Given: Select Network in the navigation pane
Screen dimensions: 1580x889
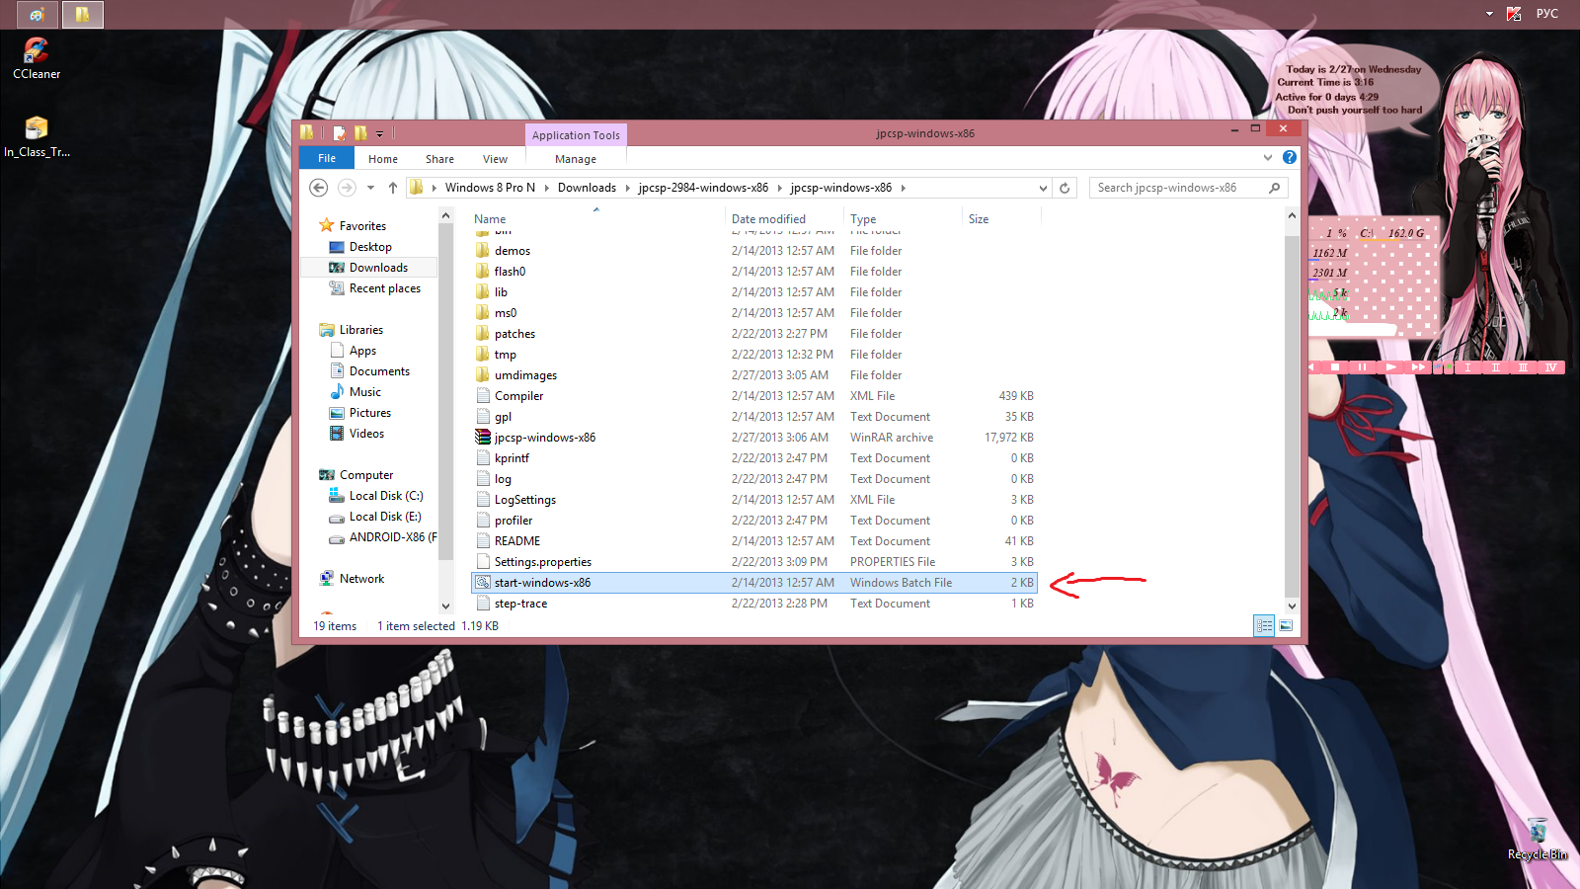Looking at the screenshot, I should point(361,579).
